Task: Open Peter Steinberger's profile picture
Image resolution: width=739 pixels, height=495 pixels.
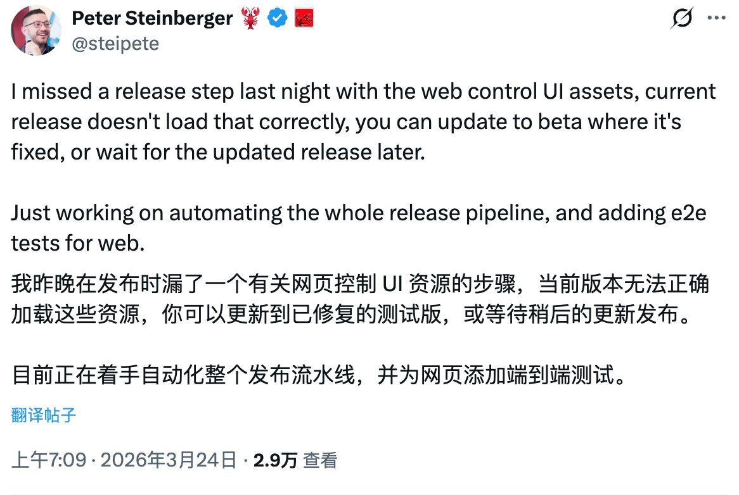Action: (37, 30)
